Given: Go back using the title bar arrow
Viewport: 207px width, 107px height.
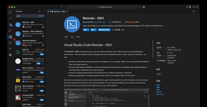Looking at the screenshot, I should [x=62, y=7].
